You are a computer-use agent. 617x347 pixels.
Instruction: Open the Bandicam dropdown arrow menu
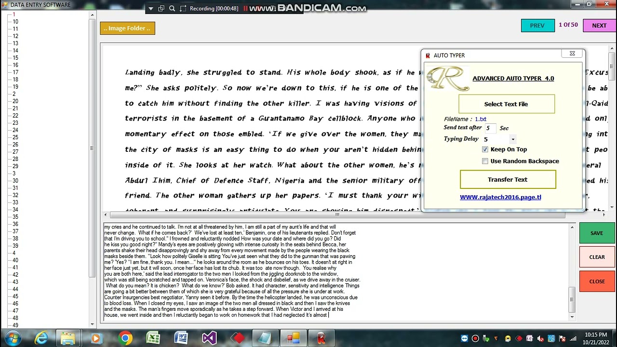[x=151, y=9]
